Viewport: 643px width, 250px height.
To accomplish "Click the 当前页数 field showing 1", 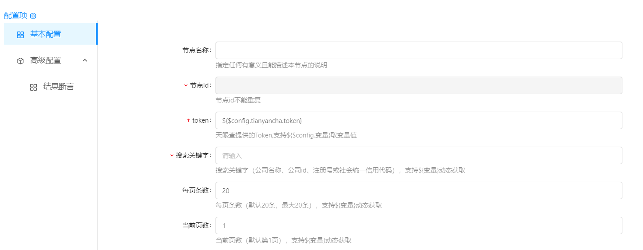I will click(418, 225).
